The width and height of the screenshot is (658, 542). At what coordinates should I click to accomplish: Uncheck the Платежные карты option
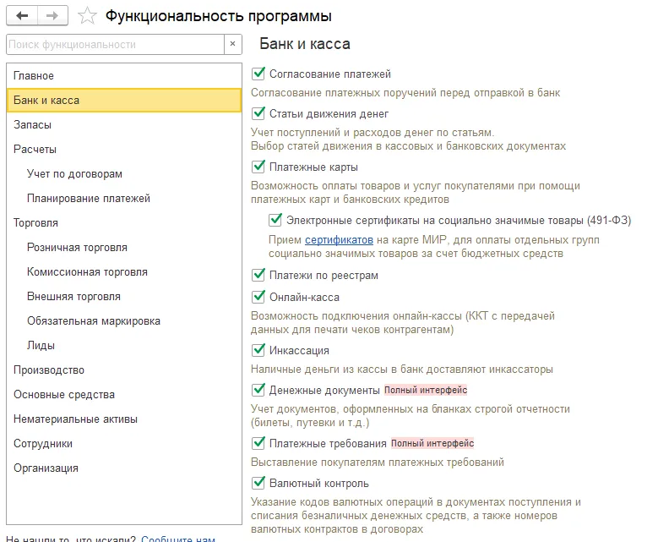coord(259,167)
